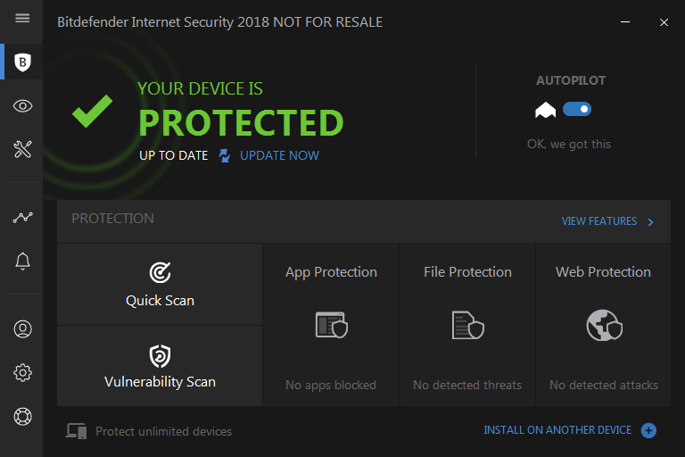The image size is (685, 457).
Task: Click the Update Now link
Action: click(279, 155)
